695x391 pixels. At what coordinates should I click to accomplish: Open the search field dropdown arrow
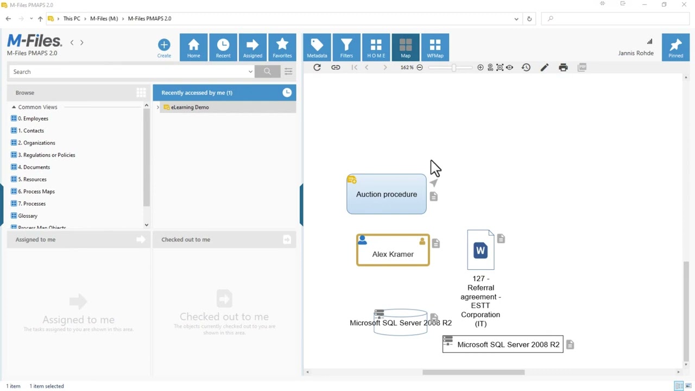click(x=250, y=72)
